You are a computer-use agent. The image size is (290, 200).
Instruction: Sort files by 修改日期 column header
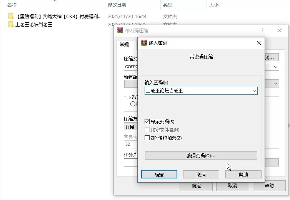(x=117, y=5)
